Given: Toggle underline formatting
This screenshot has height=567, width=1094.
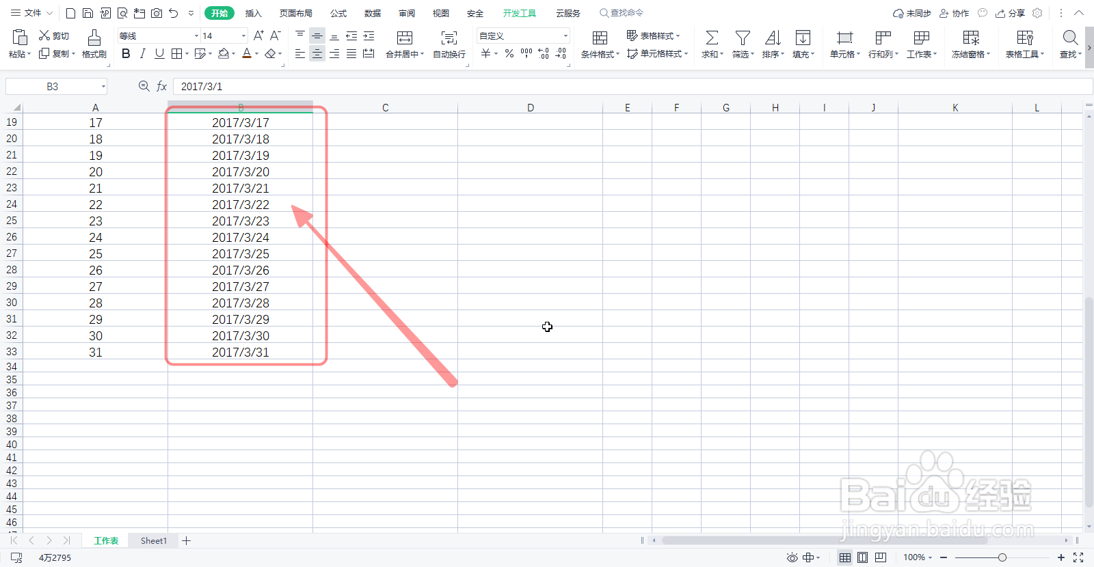Looking at the screenshot, I should tap(159, 53).
